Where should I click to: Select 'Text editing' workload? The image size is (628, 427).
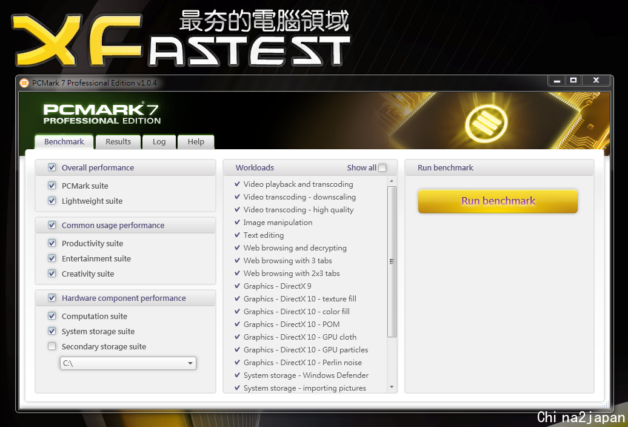coord(264,235)
